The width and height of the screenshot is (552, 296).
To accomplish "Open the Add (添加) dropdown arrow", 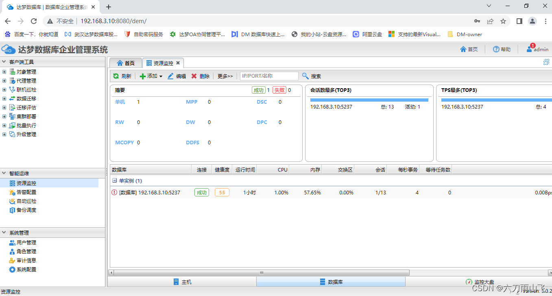I will [161, 76].
